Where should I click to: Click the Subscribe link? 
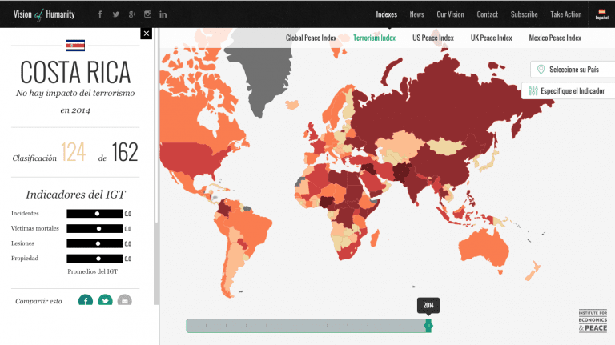[x=524, y=14]
